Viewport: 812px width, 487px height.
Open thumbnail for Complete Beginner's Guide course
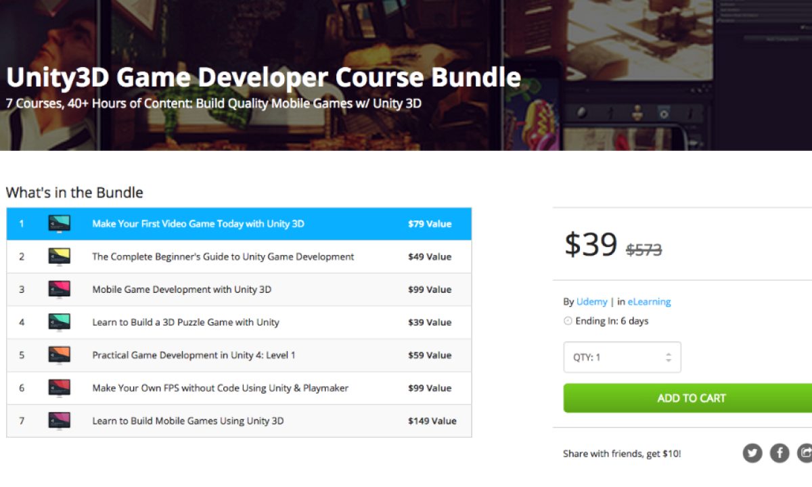[x=60, y=256]
